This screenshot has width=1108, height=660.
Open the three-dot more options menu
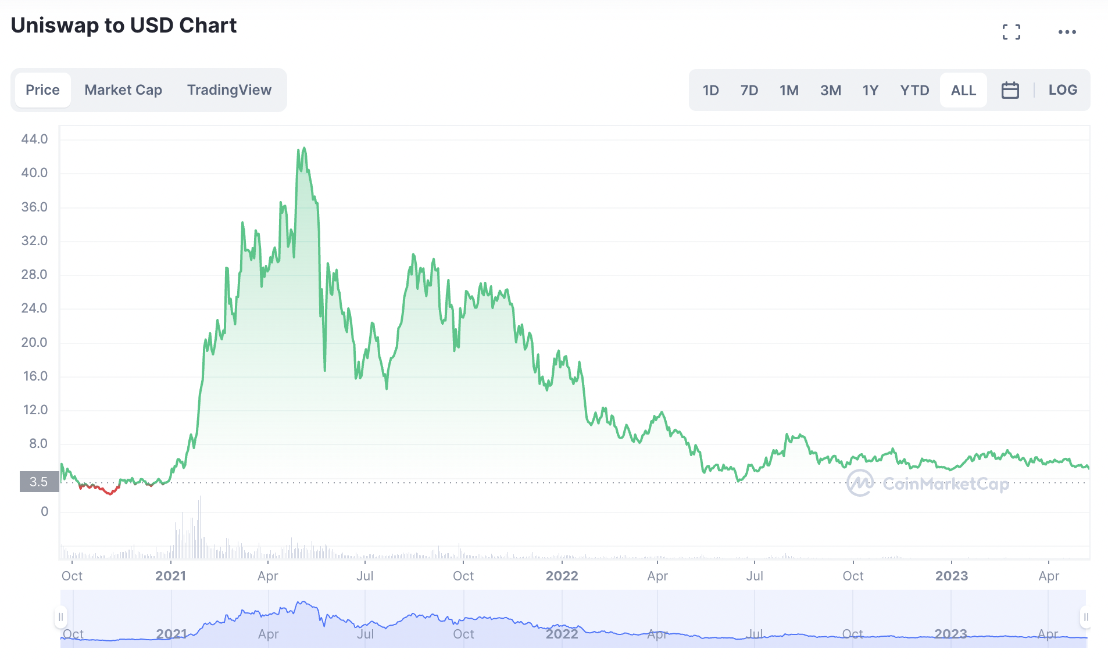1067,32
